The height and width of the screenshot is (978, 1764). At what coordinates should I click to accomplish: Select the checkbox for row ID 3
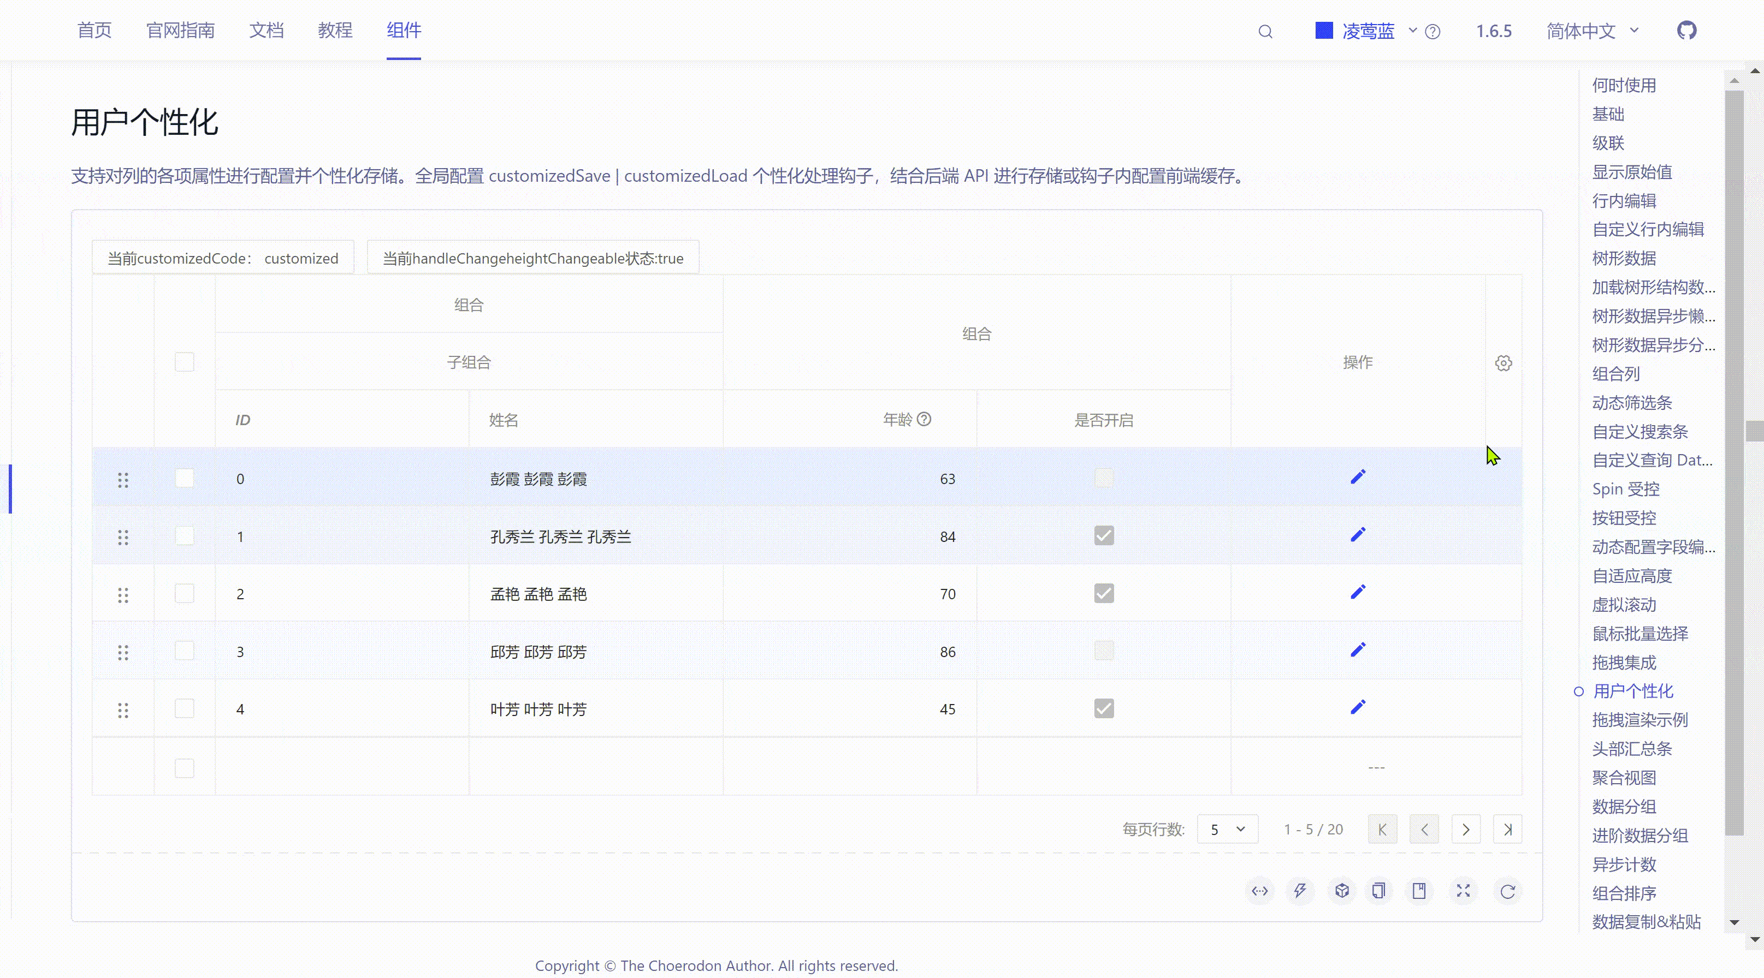184,651
